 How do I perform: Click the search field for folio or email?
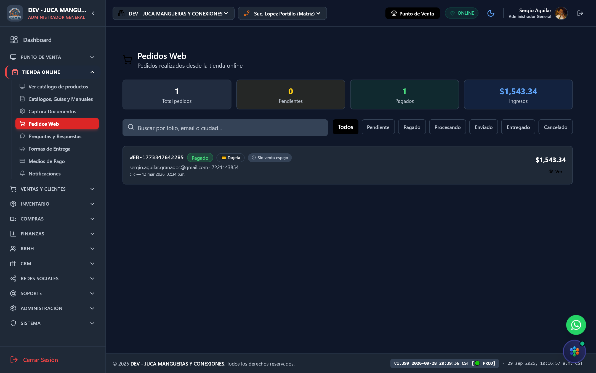tap(225, 128)
